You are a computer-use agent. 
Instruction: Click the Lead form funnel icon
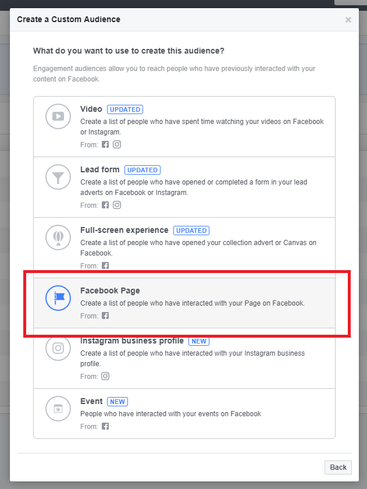[58, 177]
